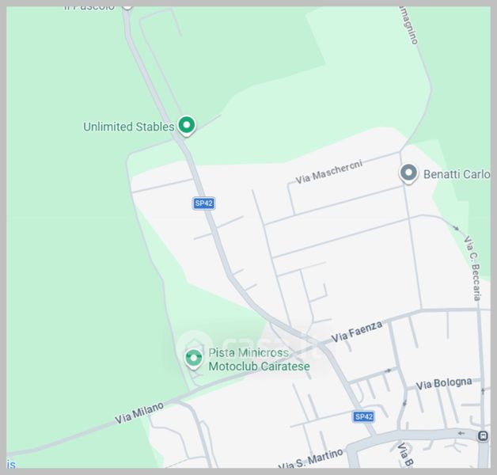Click the upper SP42 road badge
This screenshot has height=475, width=497.
pyautogui.click(x=204, y=203)
